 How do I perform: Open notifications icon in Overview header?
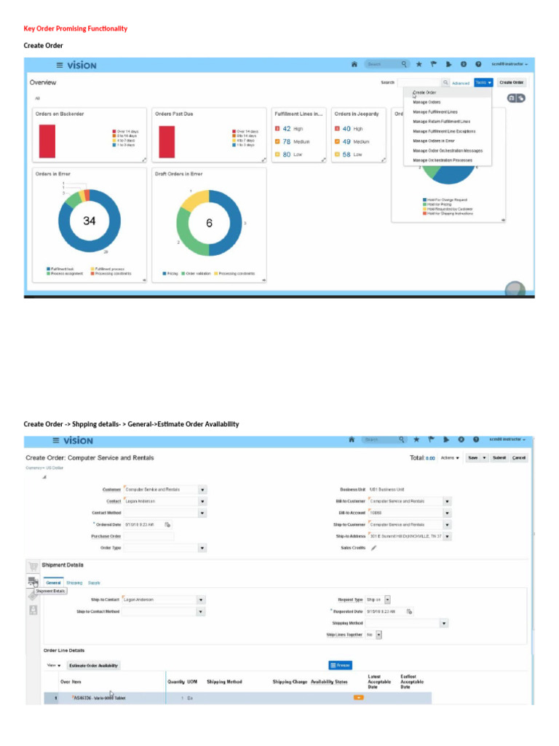(x=448, y=64)
